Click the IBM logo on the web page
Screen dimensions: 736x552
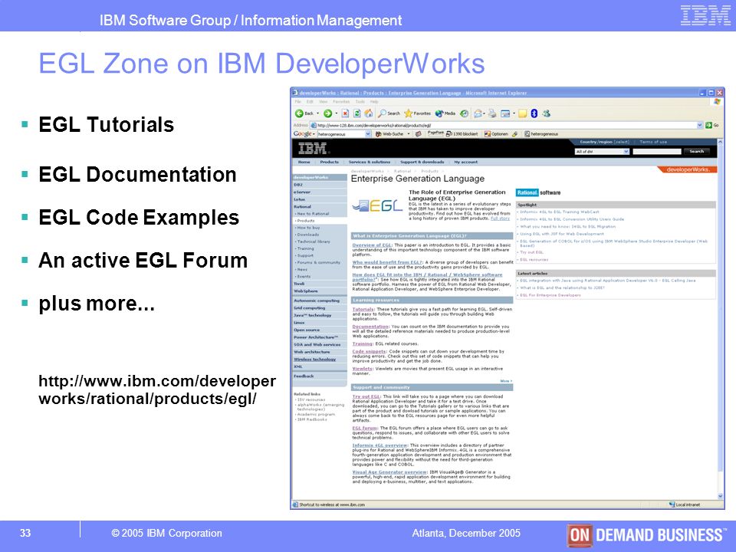pyautogui.click(x=313, y=149)
